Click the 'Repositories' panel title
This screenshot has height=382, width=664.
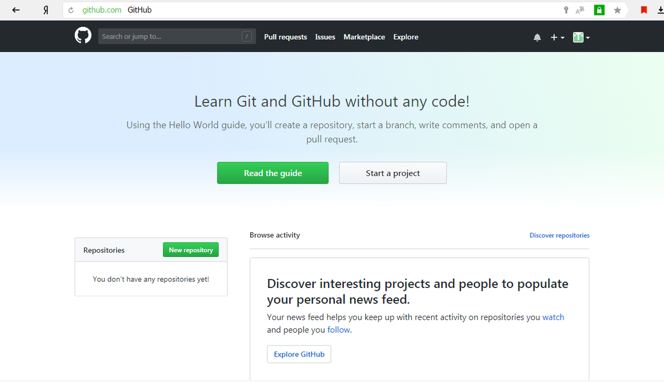point(104,250)
